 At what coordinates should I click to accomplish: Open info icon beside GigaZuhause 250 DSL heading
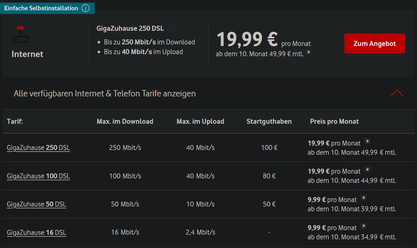coord(172,28)
